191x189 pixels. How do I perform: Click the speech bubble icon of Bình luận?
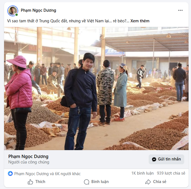87,182
